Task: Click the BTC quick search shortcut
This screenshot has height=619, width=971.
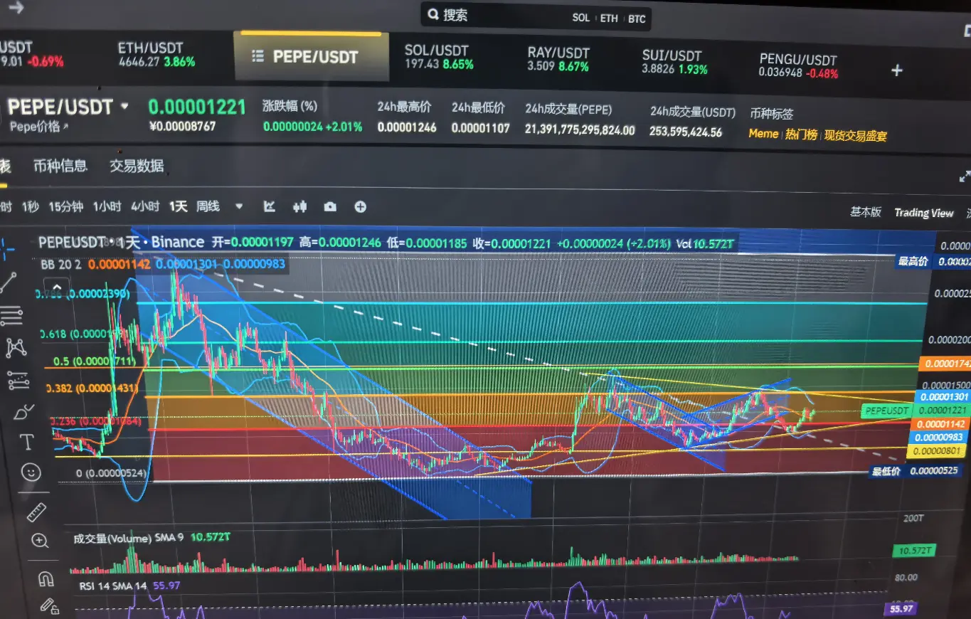Action: 637,19
